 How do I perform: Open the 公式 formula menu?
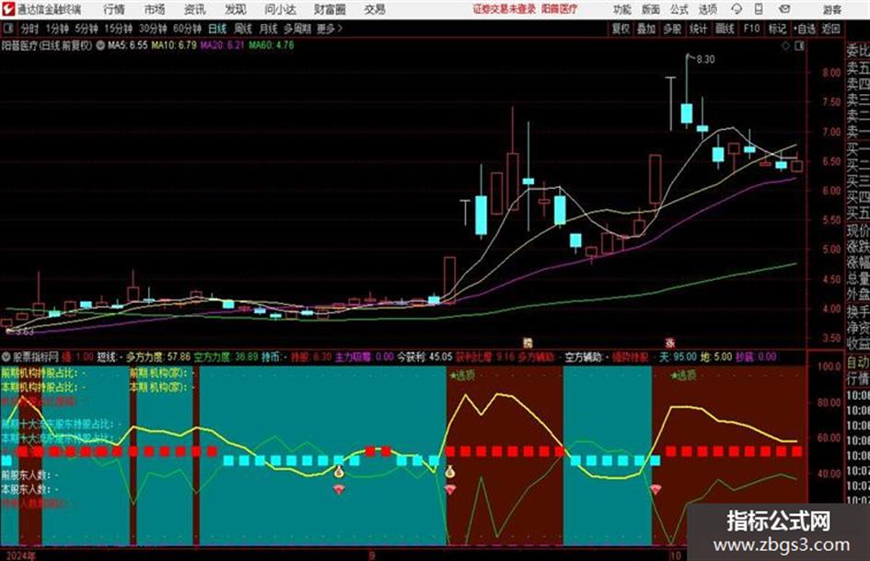tap(679, 9)
